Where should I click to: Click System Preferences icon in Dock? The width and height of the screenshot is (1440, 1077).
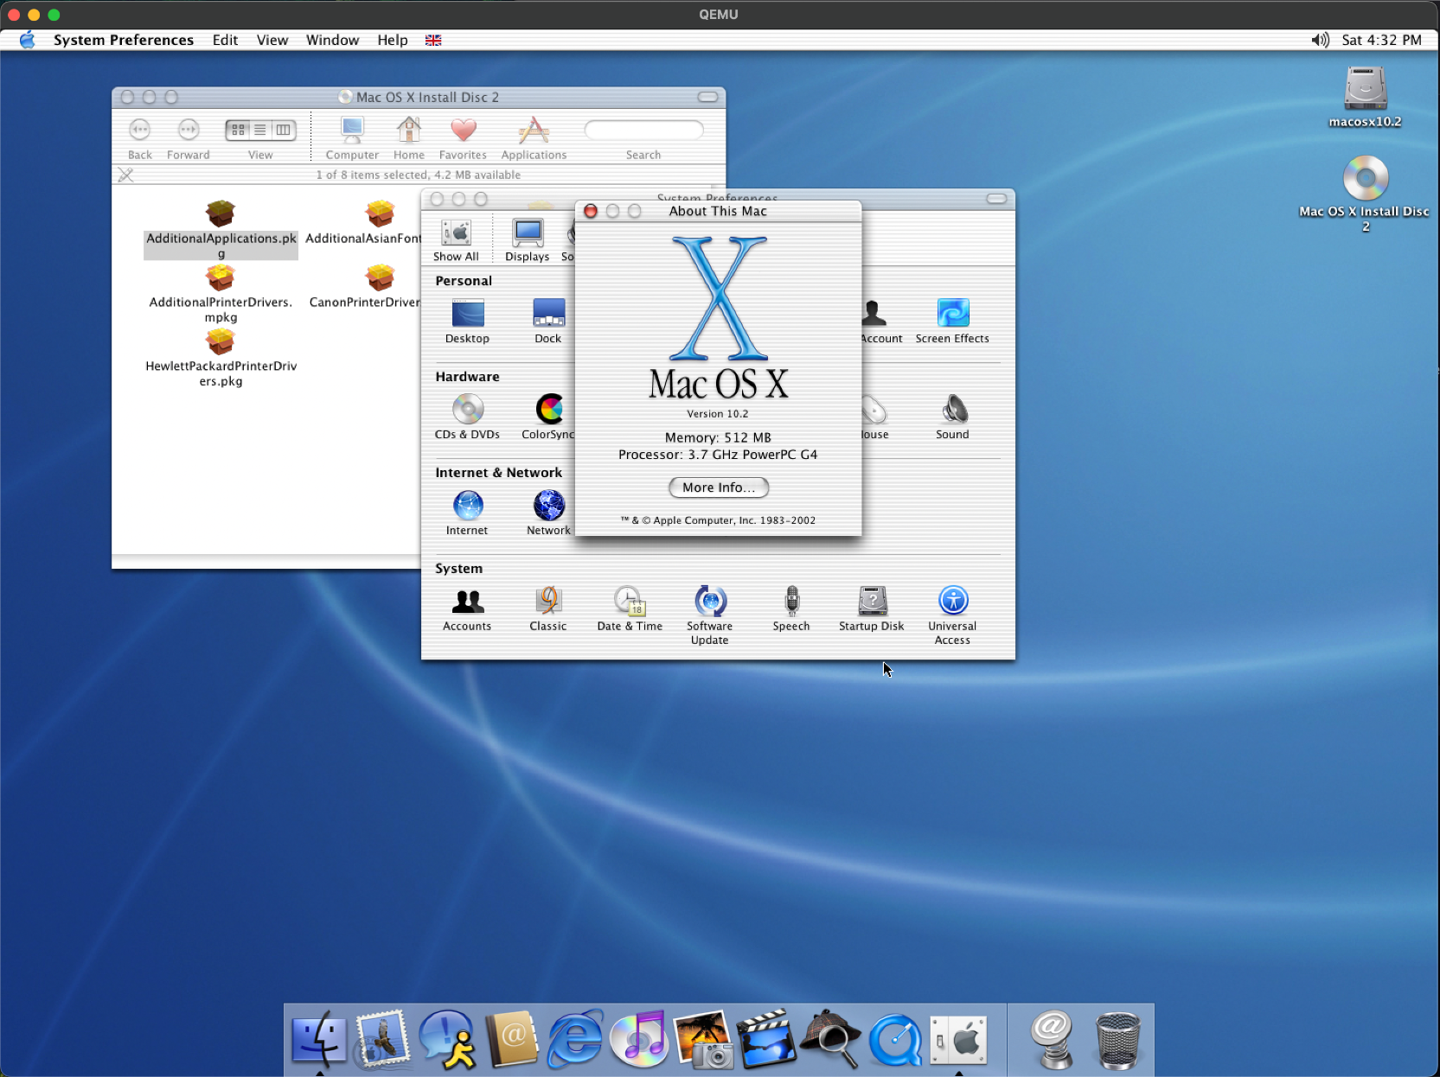tap(958, 1039)
